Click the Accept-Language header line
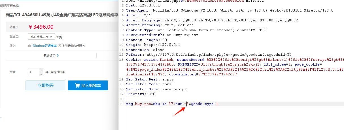Viewport: 344px width, 130px height. click(212, 20)
